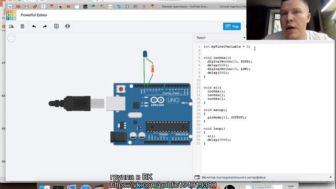336x189 pixels.
Task: Switch to the Circuits Ingenious browser tab
Action: coord(233,7)
